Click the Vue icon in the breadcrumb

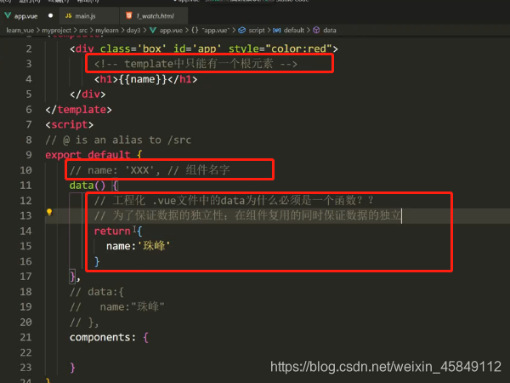click(x=153, y=31)
